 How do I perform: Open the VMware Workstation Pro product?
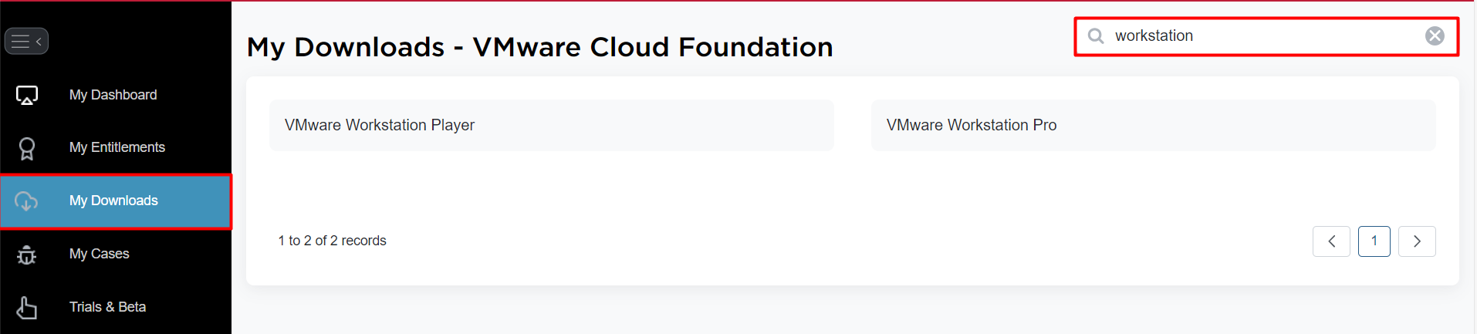coord(1154,125)
